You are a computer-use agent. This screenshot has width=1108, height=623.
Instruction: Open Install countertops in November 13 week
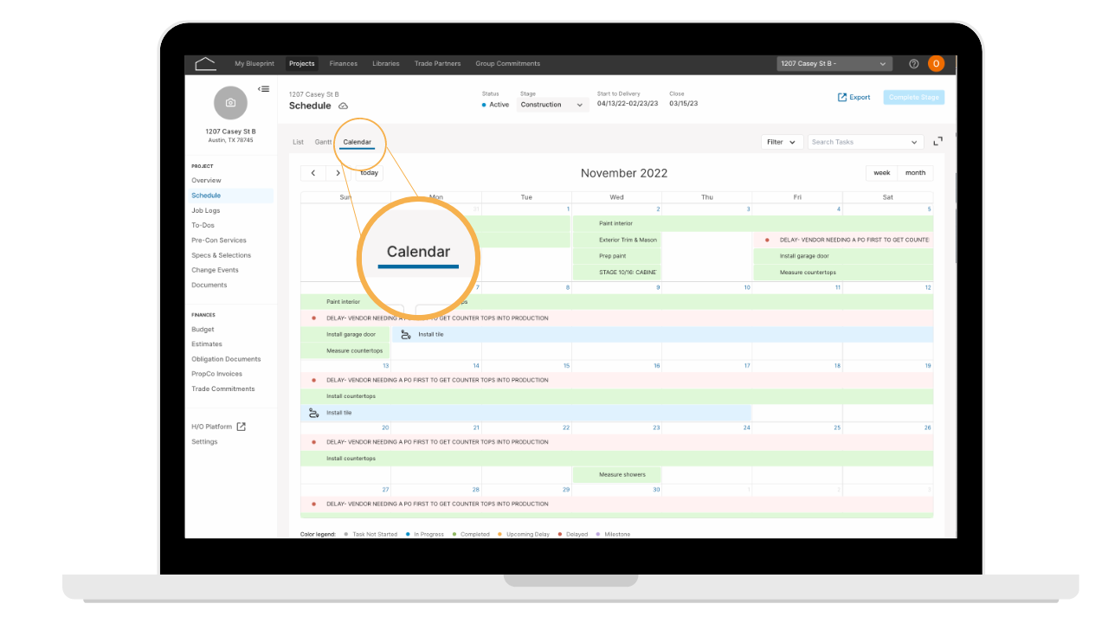[617, 396]
